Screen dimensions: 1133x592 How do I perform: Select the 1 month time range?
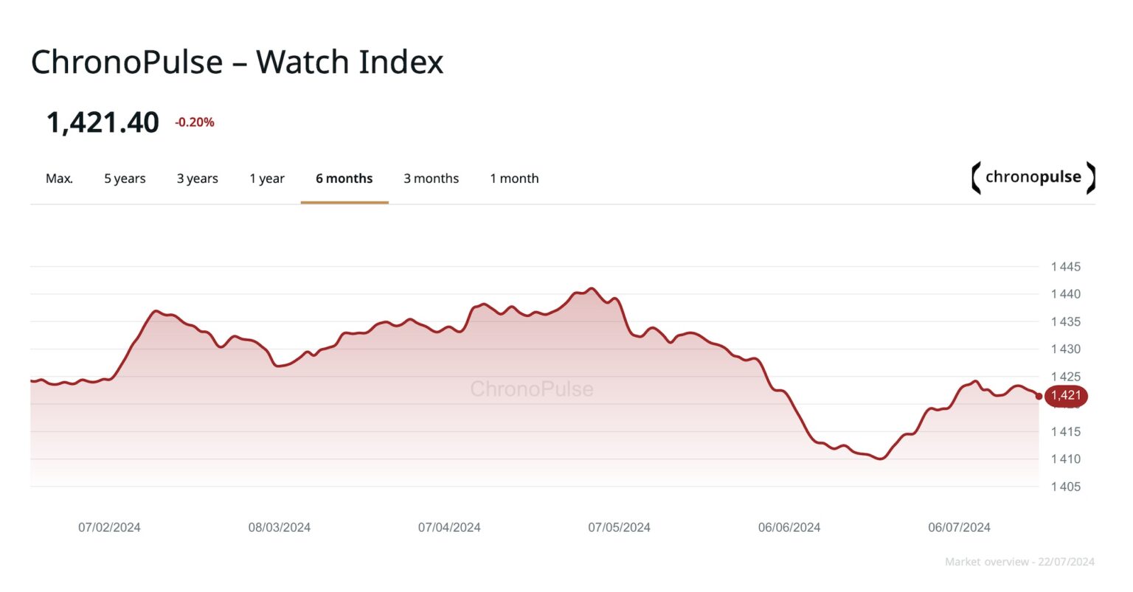click(x=514, y=178)
